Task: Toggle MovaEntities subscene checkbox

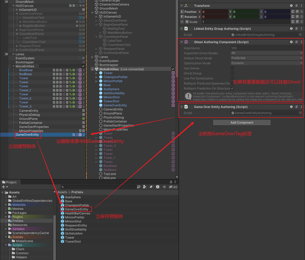Action: (x=83, y=66)
